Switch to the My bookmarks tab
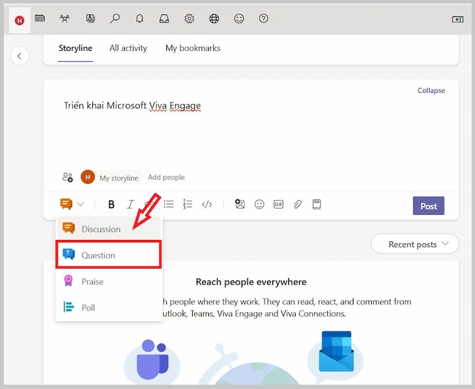Screen dimensions: 475x389 [x=193, y=48]
